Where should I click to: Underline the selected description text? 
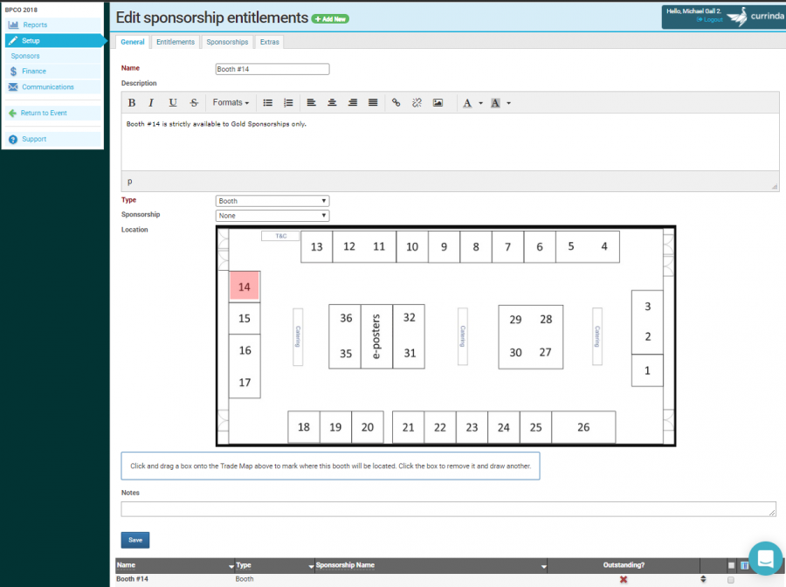pyautogui.click(x=173, y=103)
